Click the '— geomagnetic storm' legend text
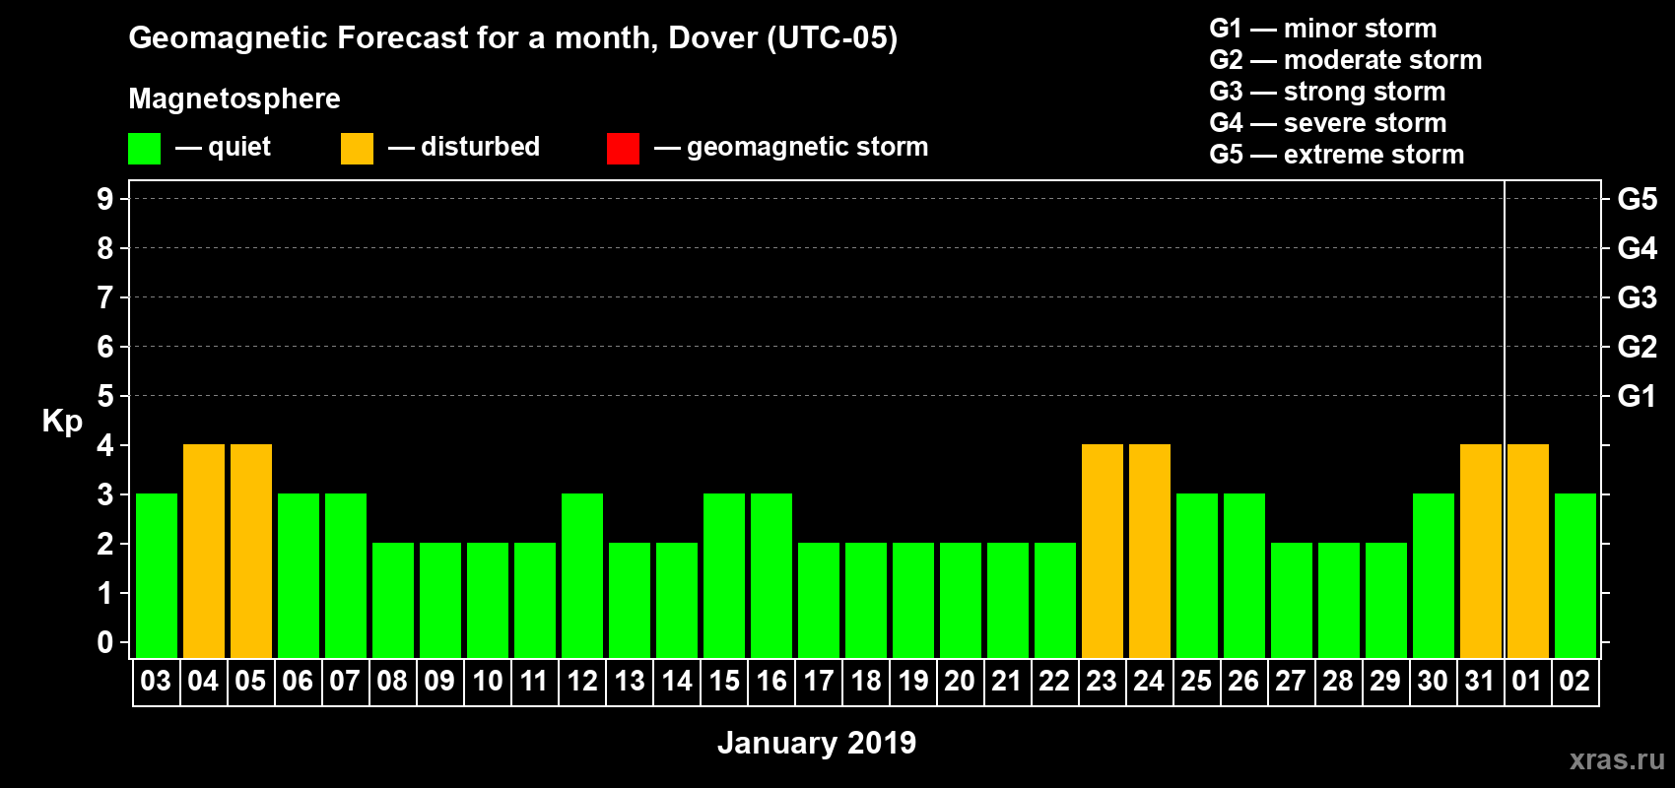1675x788 pixels. coord(791,148)
